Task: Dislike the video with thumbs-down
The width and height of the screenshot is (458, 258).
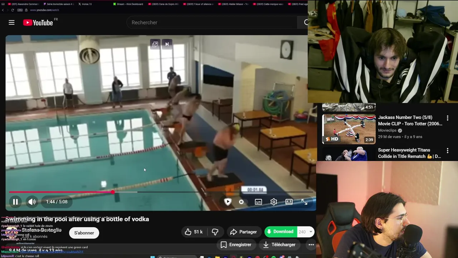Action: 215,232
